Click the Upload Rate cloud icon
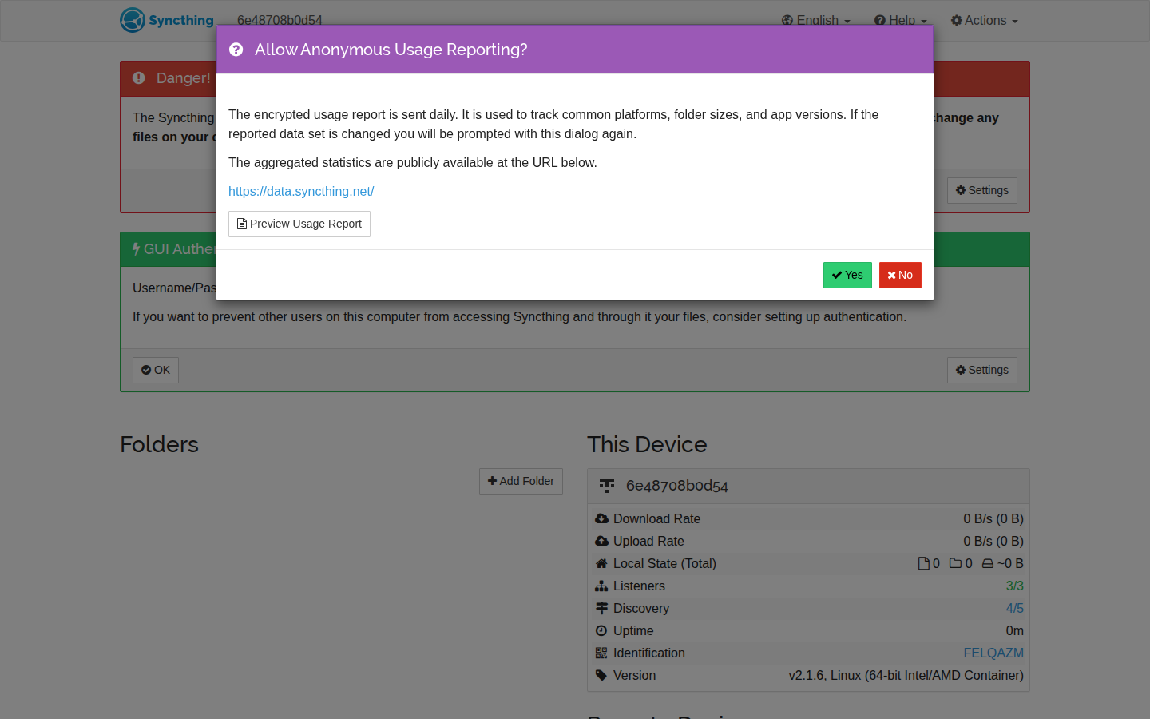Screen dimensions: 1150x719 click(x=601, y=541)
